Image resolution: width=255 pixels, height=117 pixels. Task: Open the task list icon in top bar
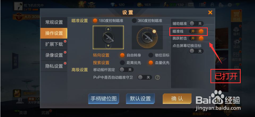pyautogui.click(x=202, y=5)
